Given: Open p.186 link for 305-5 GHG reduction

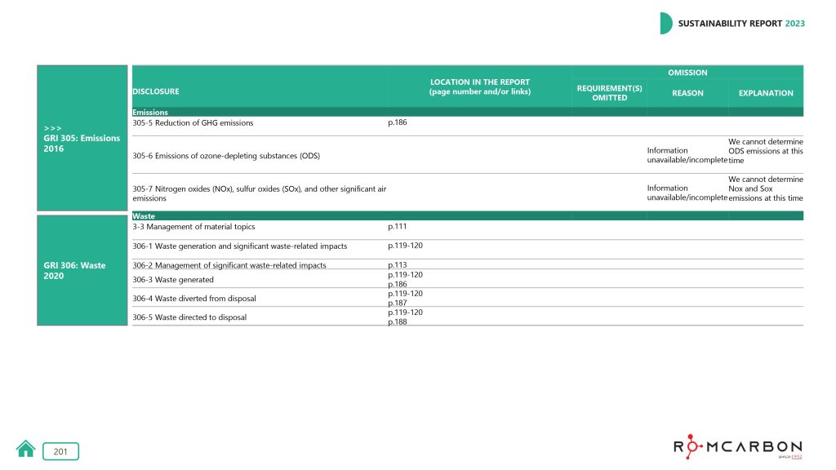Looking at the screenshot, I should pos(397,122).
